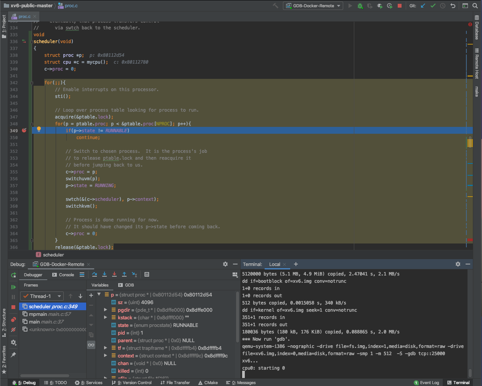Open the Event Log
The width and height of the screenshot is (482, 386).
[x=426, y=383]
